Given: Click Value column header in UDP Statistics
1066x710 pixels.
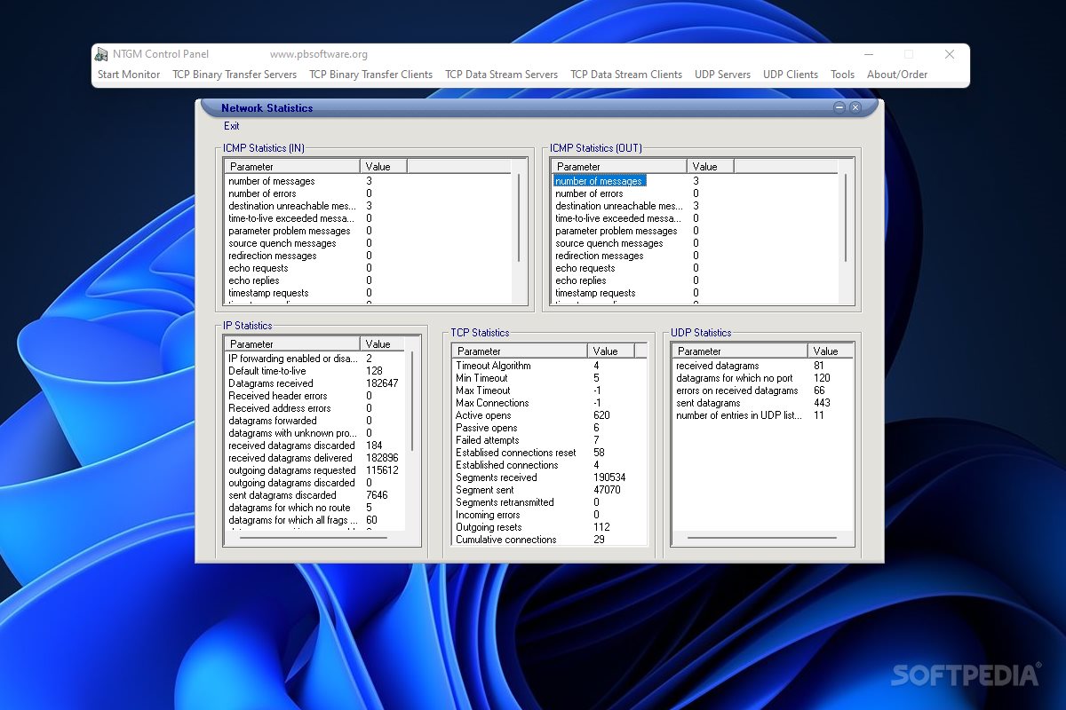Looking at the screenshot, I should [831, 351].
